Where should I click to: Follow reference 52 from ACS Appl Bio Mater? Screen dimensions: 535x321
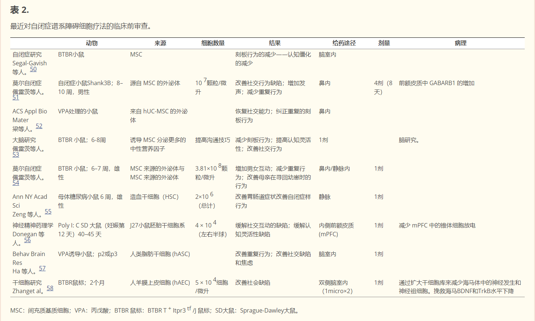(39, 126)
